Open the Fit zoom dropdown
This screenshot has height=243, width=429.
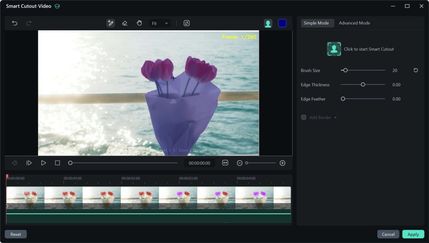pyautogui.click(x=160, y=23)
